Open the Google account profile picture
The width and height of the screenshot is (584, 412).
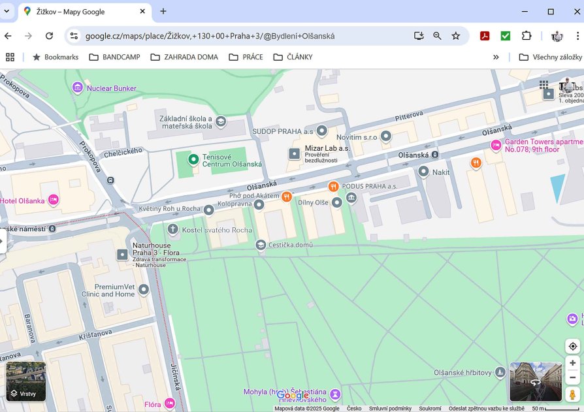click(567, 86)
